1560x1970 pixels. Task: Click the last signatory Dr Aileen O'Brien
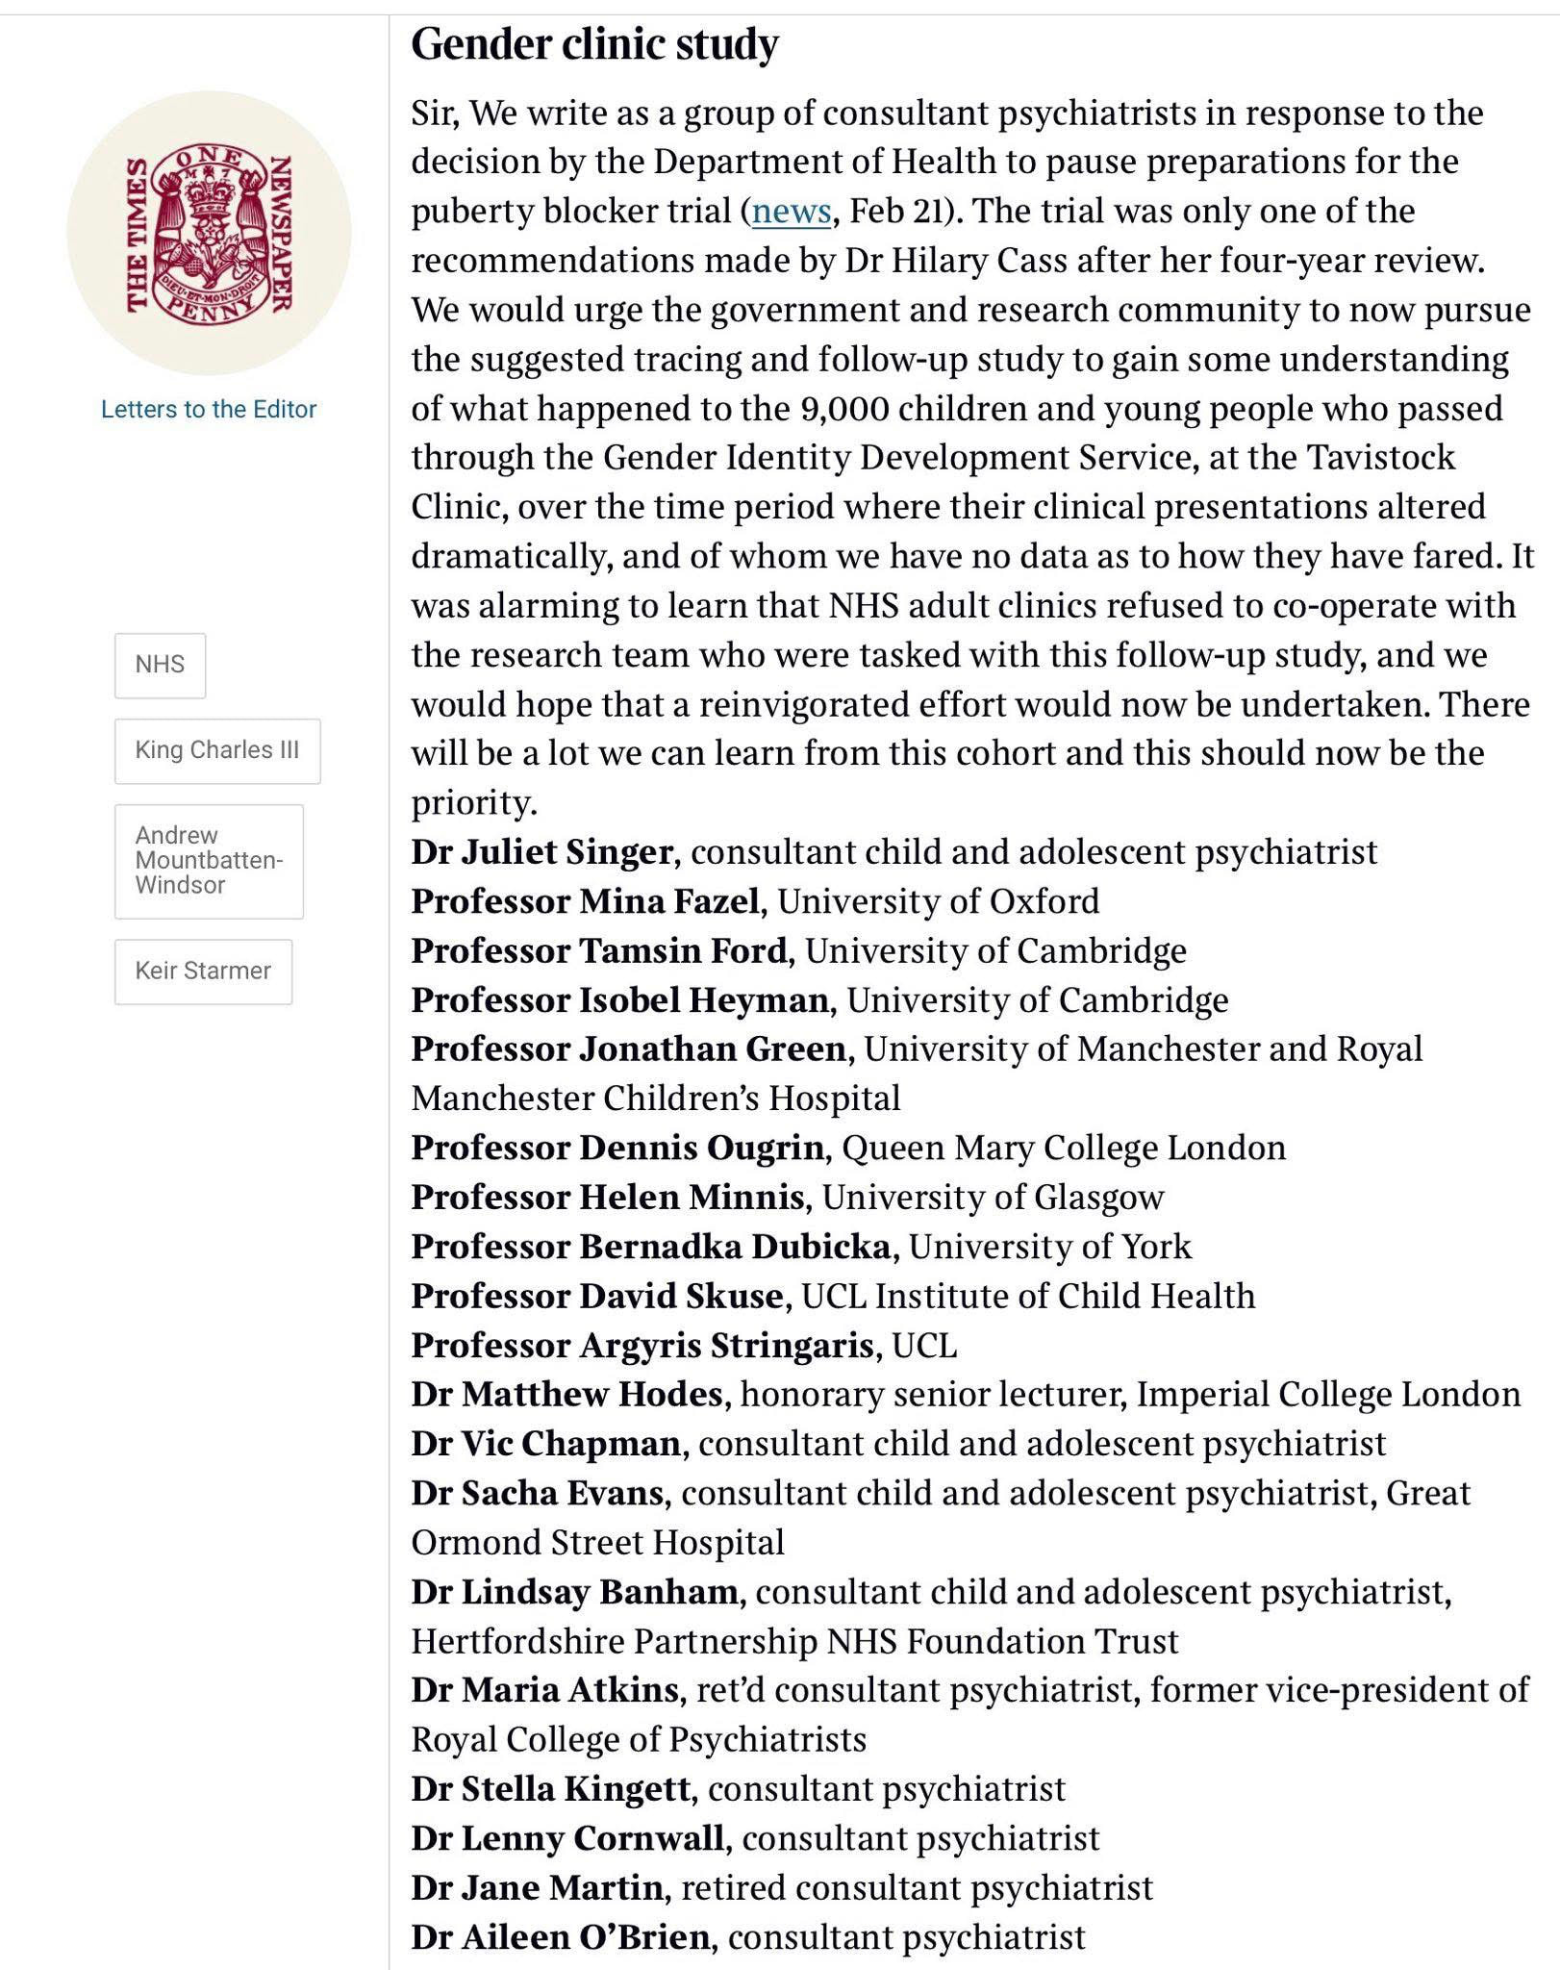point(560,1936)
